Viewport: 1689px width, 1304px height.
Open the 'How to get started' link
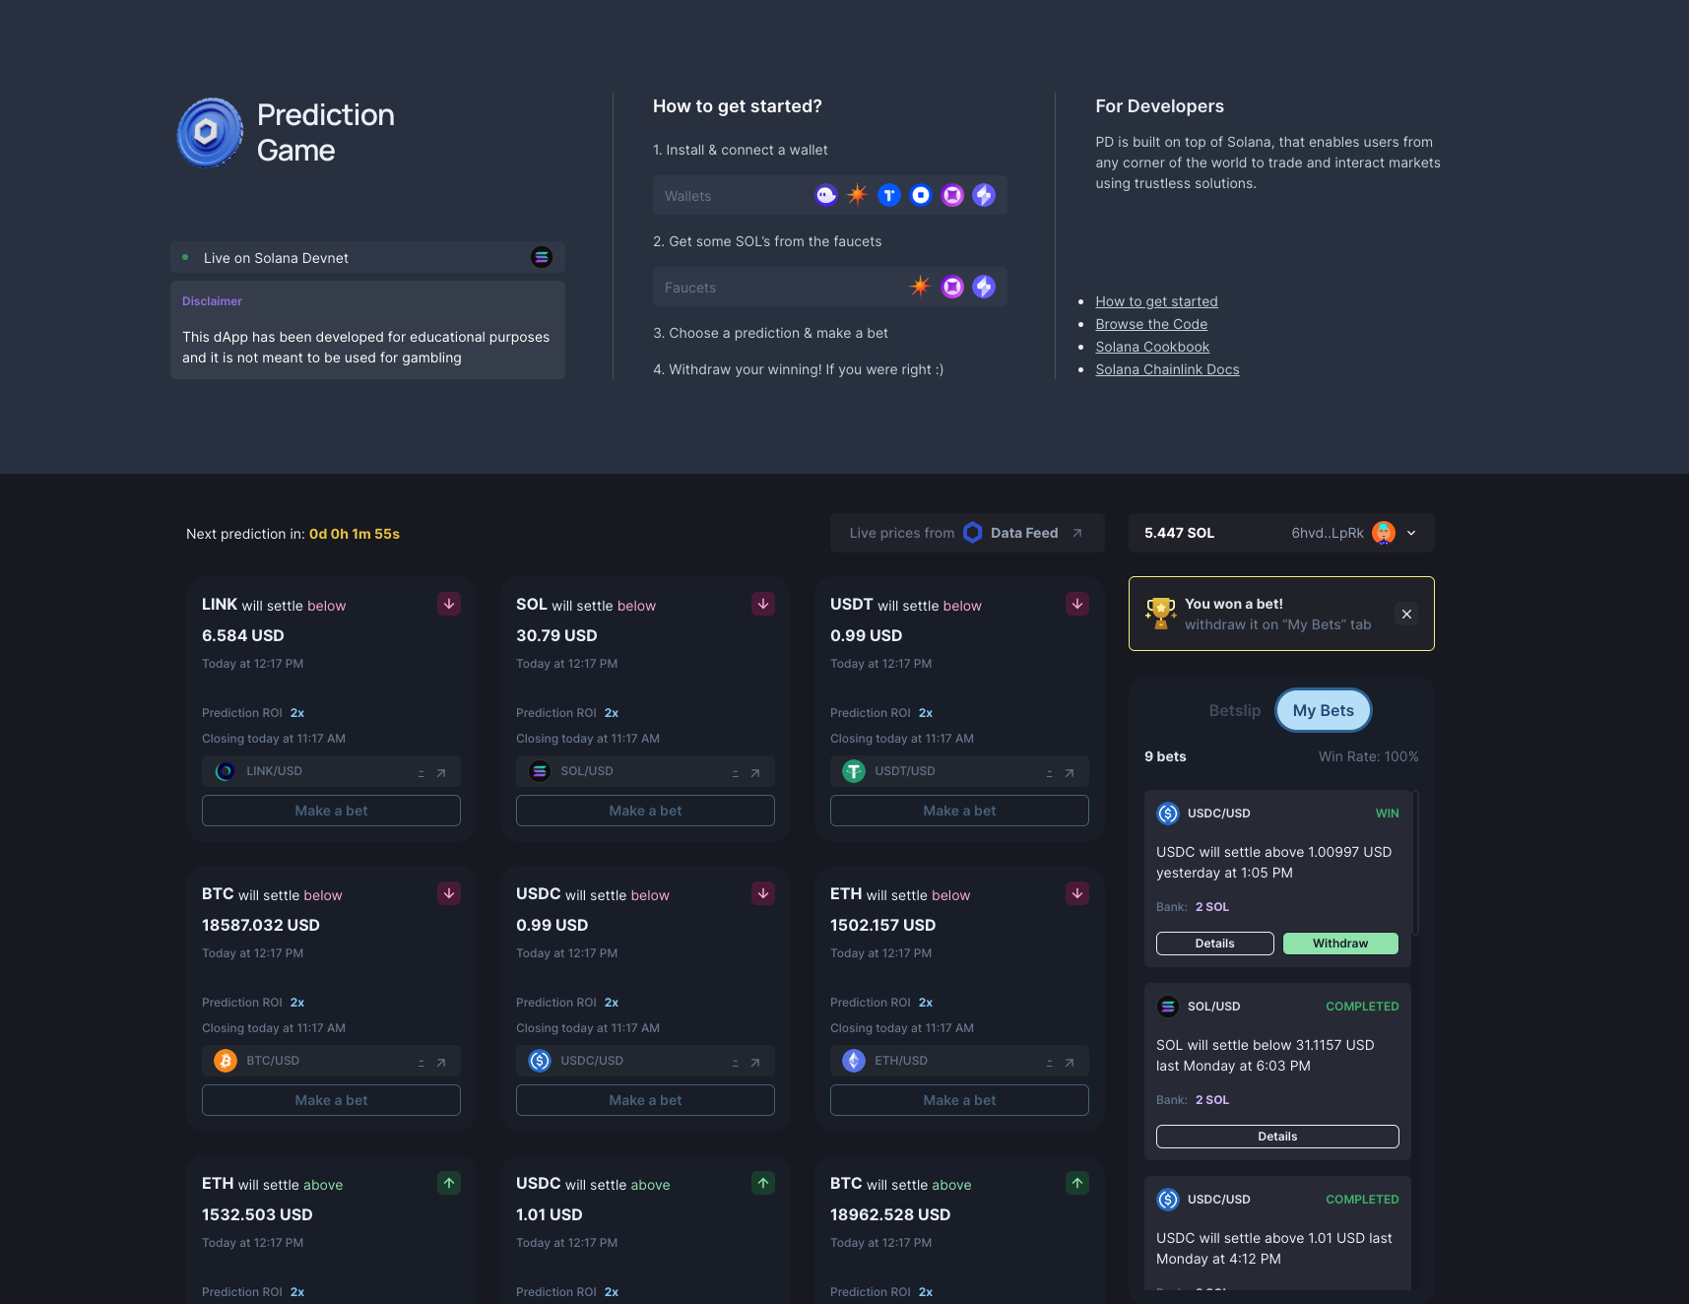click(x=1156, y=301)
